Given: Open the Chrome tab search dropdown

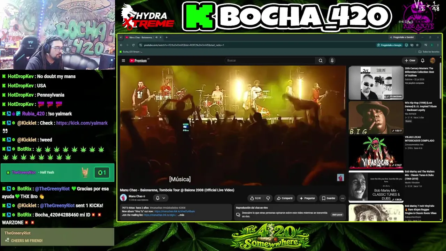Looking at the screenshot, I should pos(121,37).
